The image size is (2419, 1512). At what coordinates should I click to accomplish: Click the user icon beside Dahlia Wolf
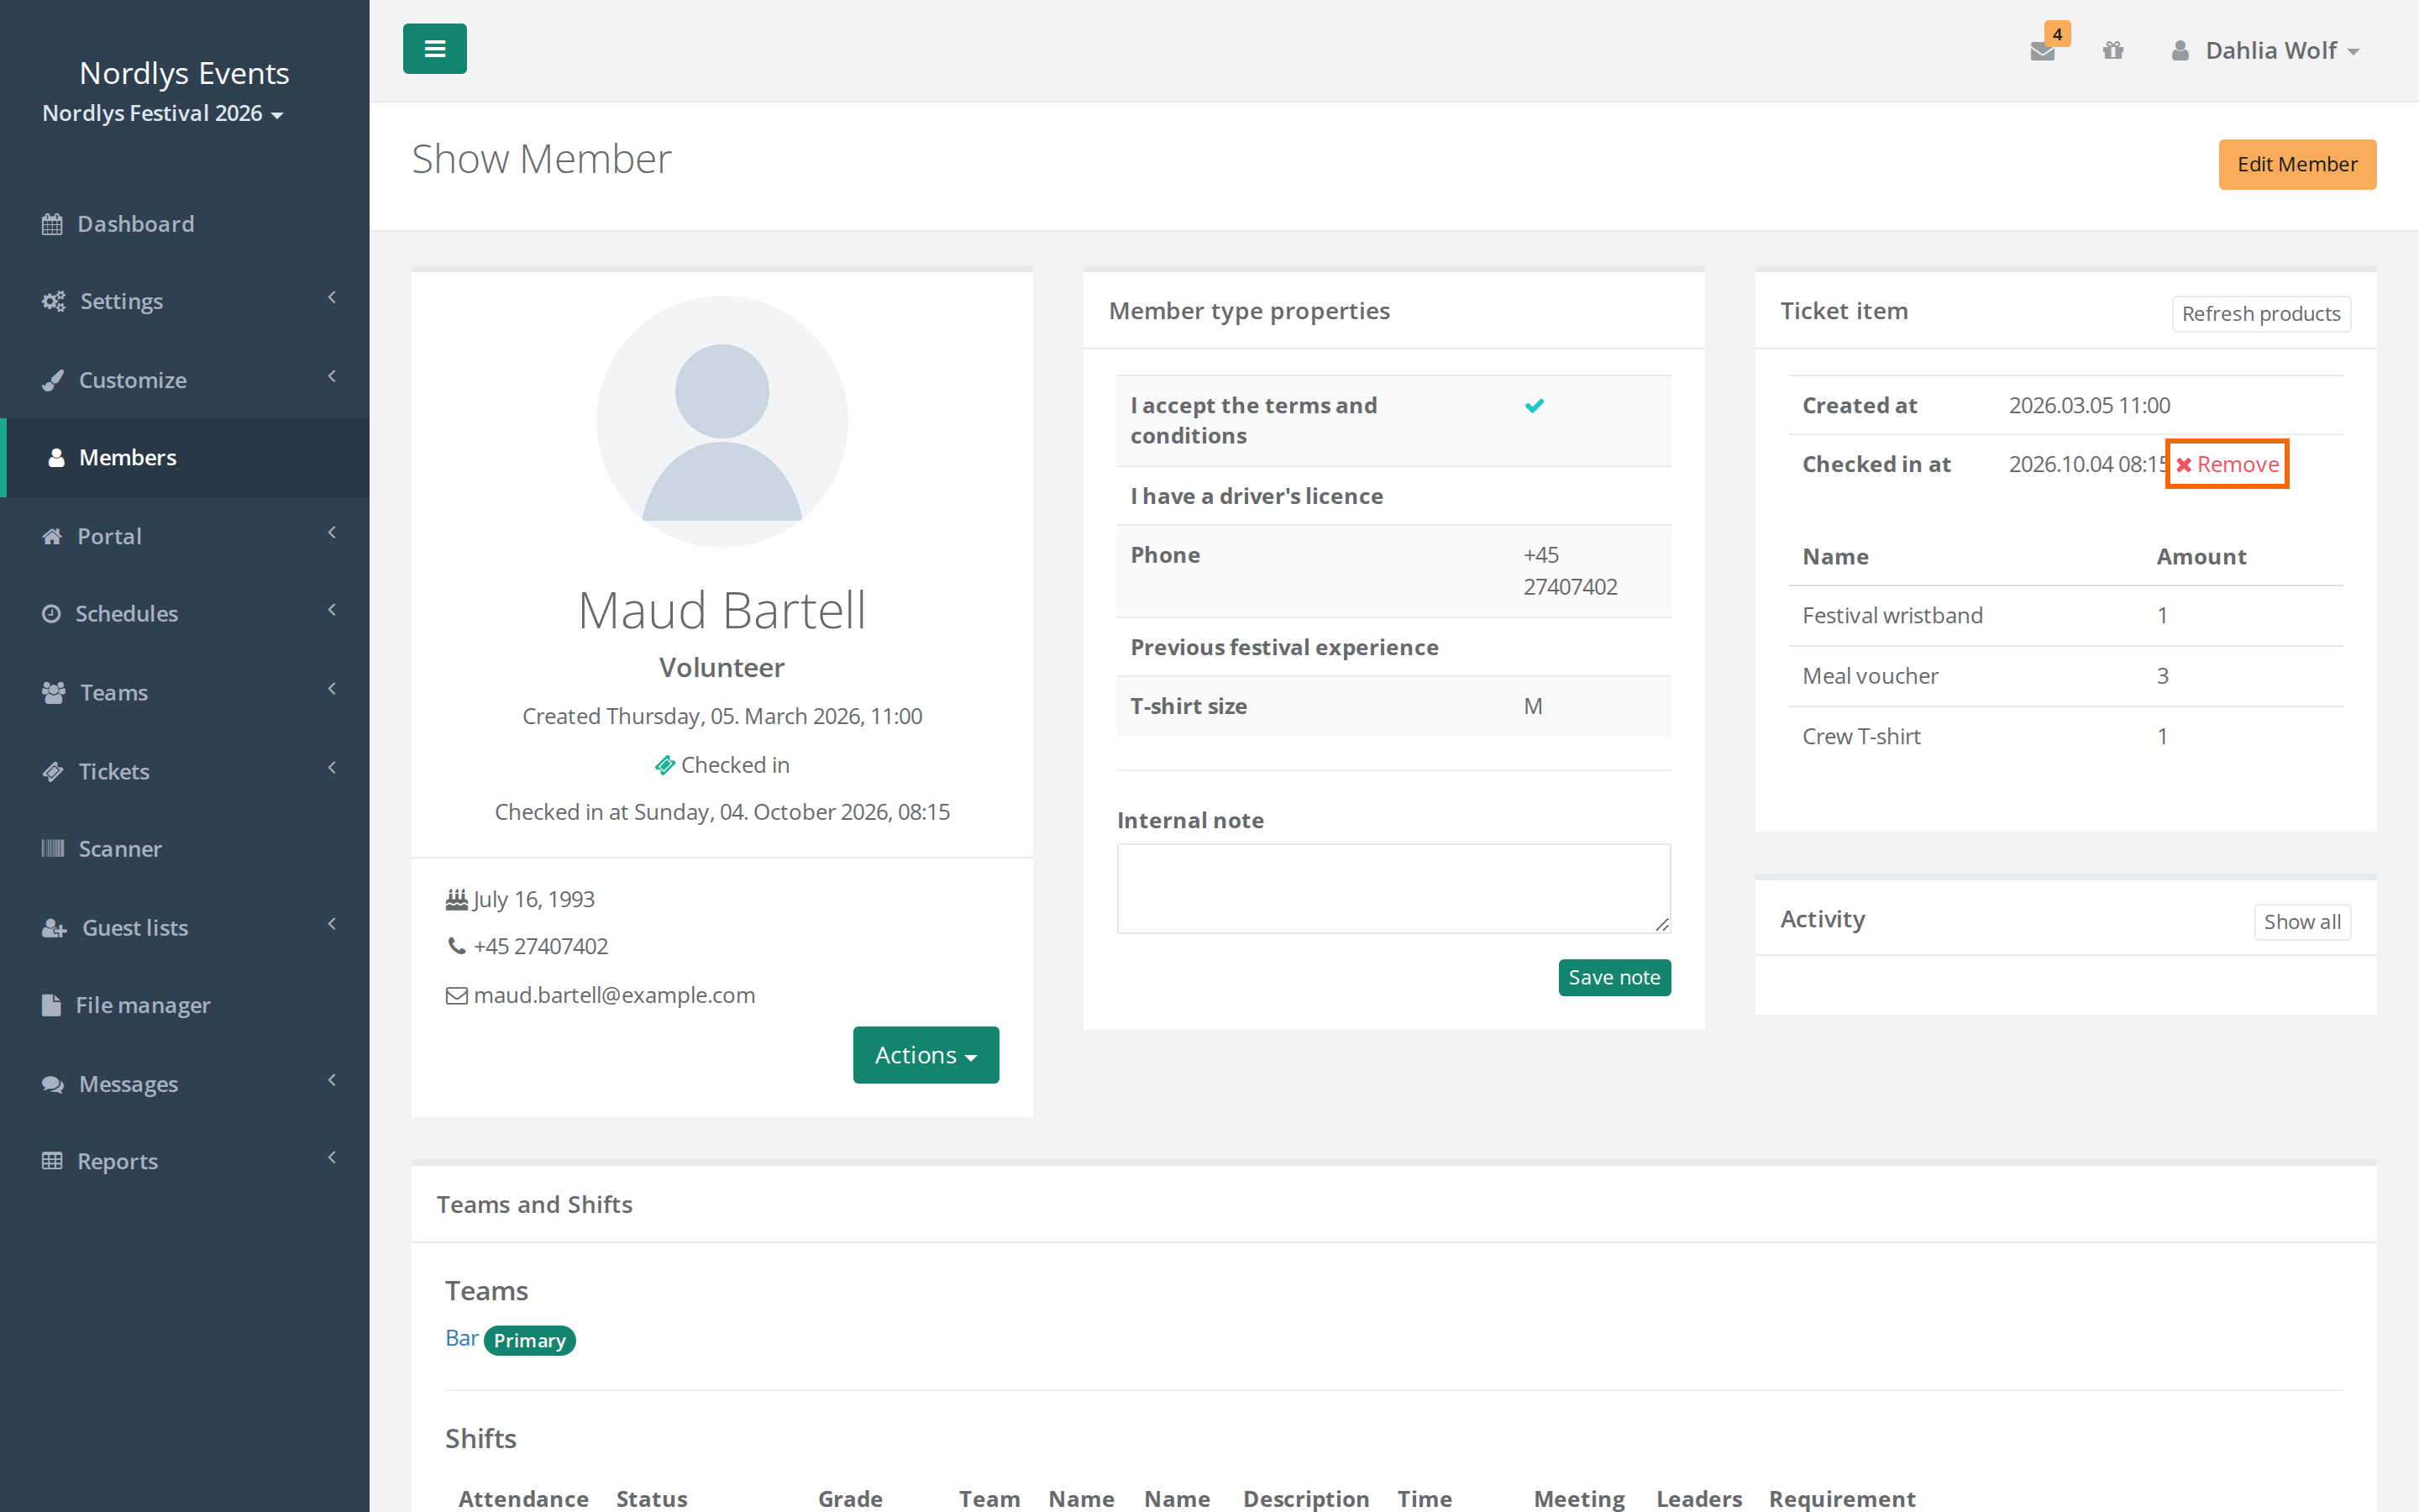[x=2179, y=50]
